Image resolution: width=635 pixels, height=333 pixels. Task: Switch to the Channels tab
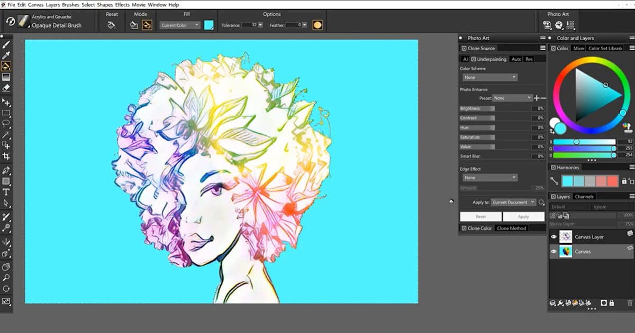tap(584, 196)
